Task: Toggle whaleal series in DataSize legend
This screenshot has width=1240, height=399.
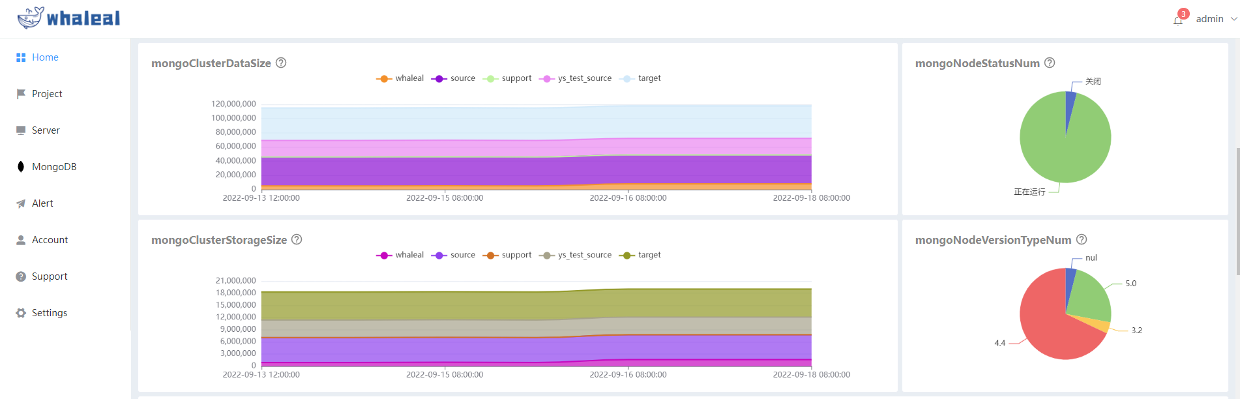Action: pyautogui.click(x=400, y=78)
